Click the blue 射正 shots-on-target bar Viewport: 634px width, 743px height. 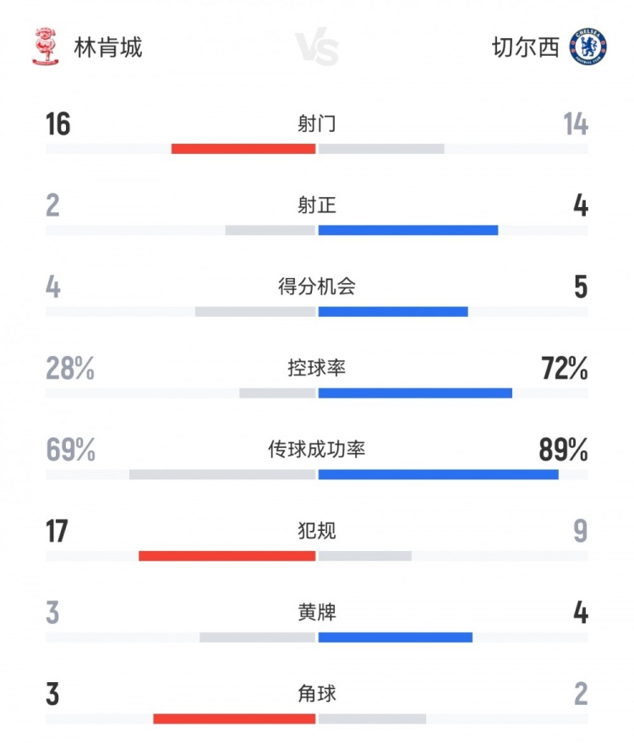click(408, 230)
